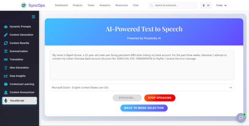
Task: Open the floating chat bubble
Action: (x=241, y=118)
